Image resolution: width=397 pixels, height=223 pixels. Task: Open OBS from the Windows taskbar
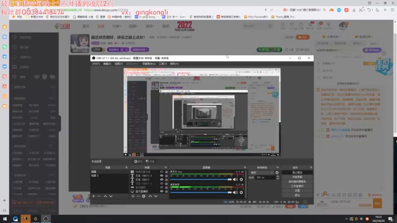pyautogui.click(x=46, y=219)
